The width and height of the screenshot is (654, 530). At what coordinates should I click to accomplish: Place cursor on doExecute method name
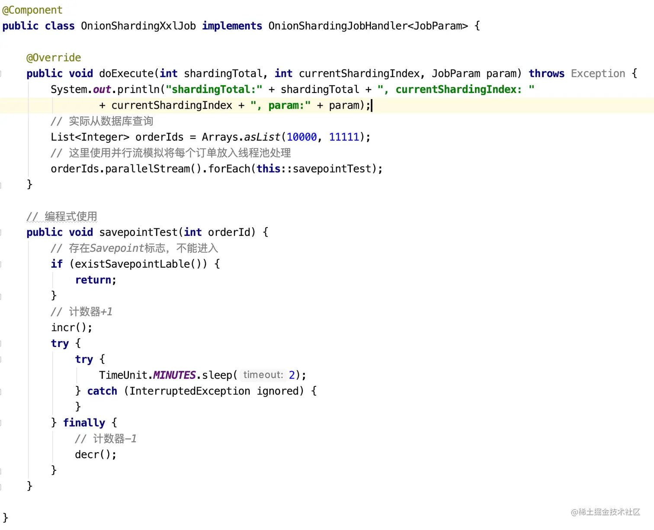click(126, 74)
